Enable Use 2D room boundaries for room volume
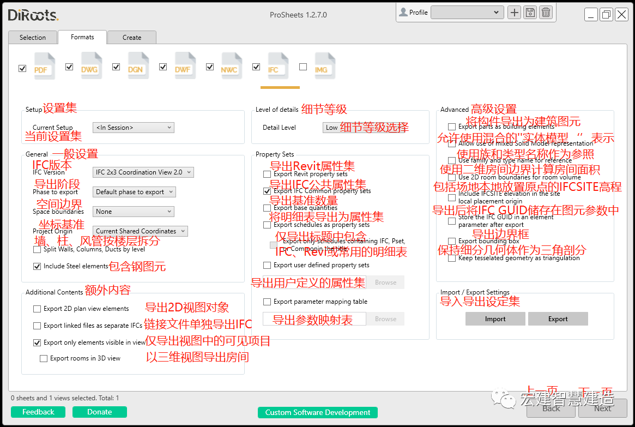 (452, 177)
